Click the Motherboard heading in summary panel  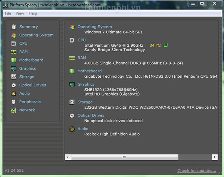(x=89, y=71)
